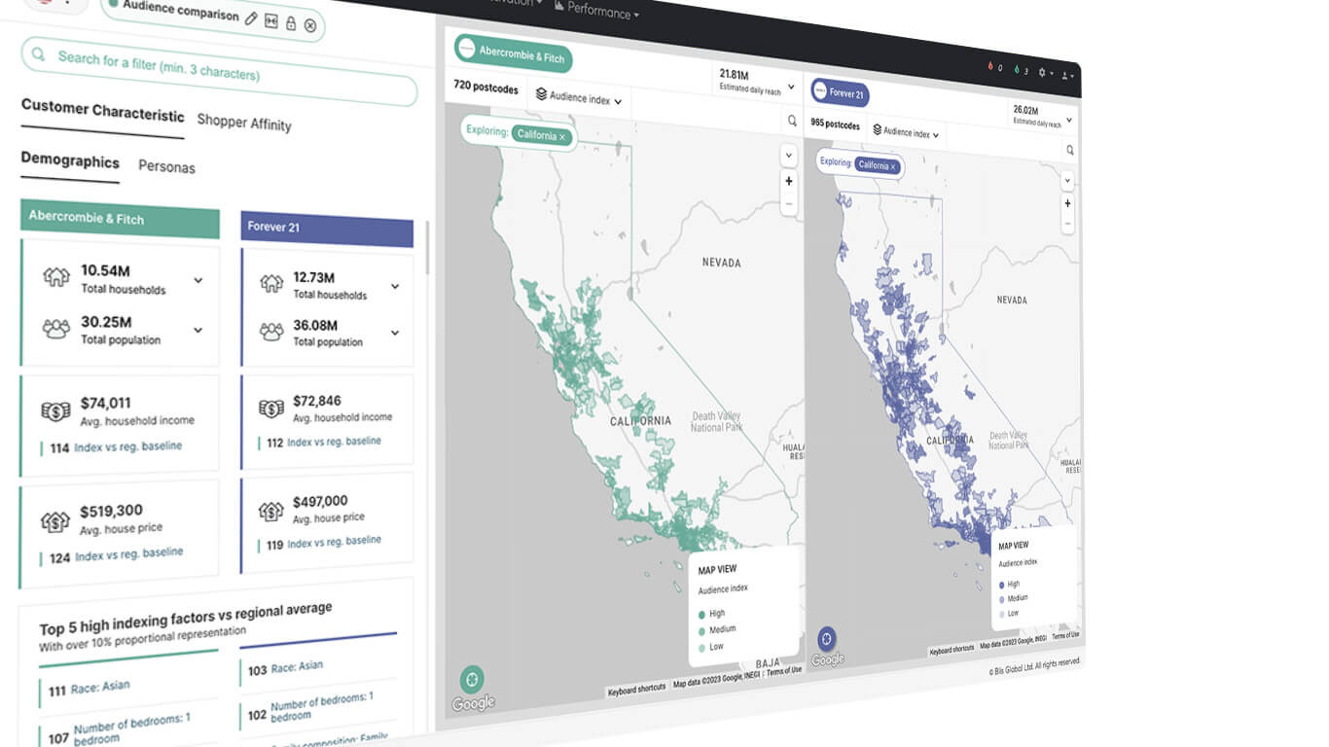Remove California tag on Abercrombie map
Screen dimensions: 1329x747
point(562,138)
